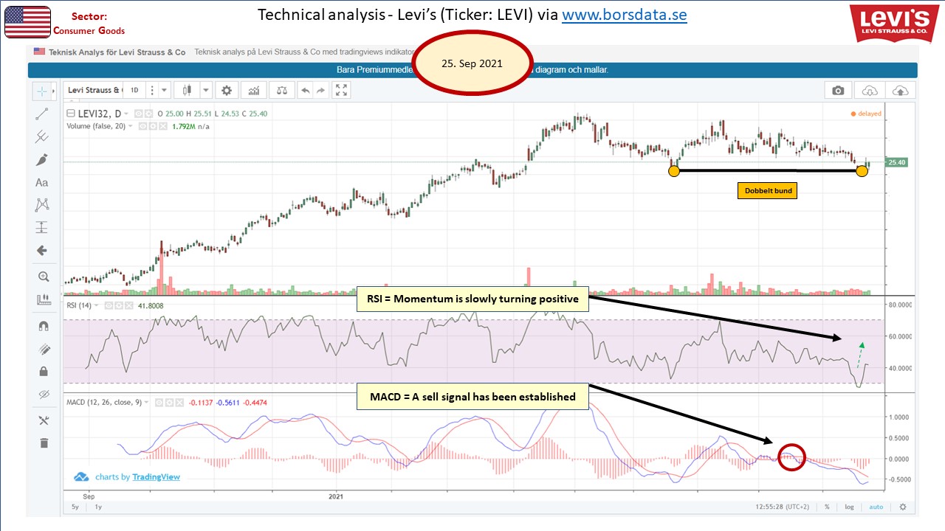Toggle magnet mode
This screenshot has width=945, height=531.
(x=43, y=325)
